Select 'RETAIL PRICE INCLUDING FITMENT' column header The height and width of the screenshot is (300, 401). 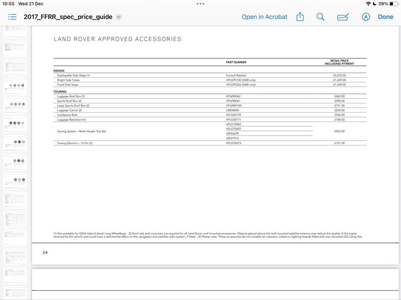(339, 62)
